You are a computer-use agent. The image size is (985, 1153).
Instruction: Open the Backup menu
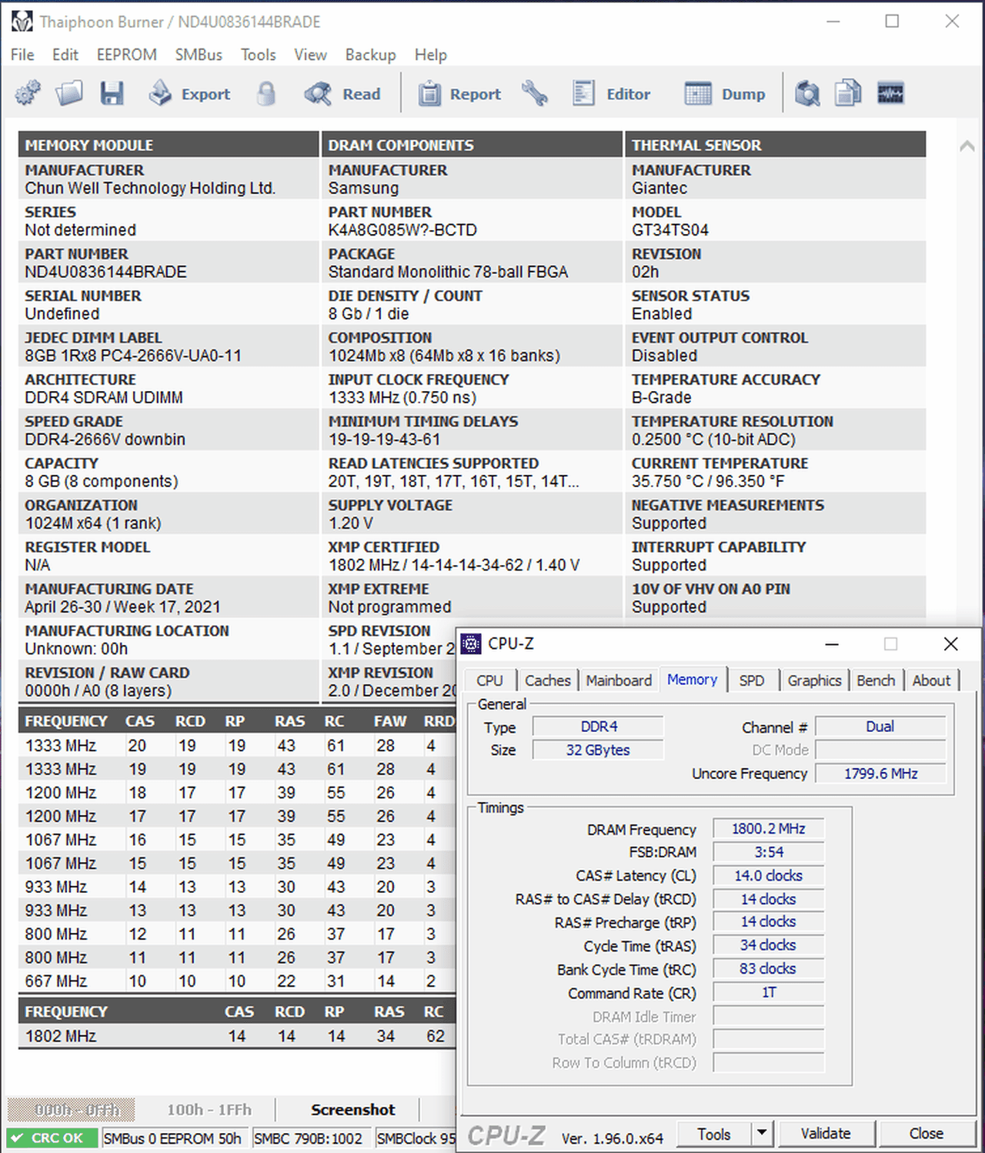370,55
